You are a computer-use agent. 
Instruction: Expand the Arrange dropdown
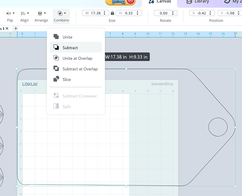click(41, 16)
